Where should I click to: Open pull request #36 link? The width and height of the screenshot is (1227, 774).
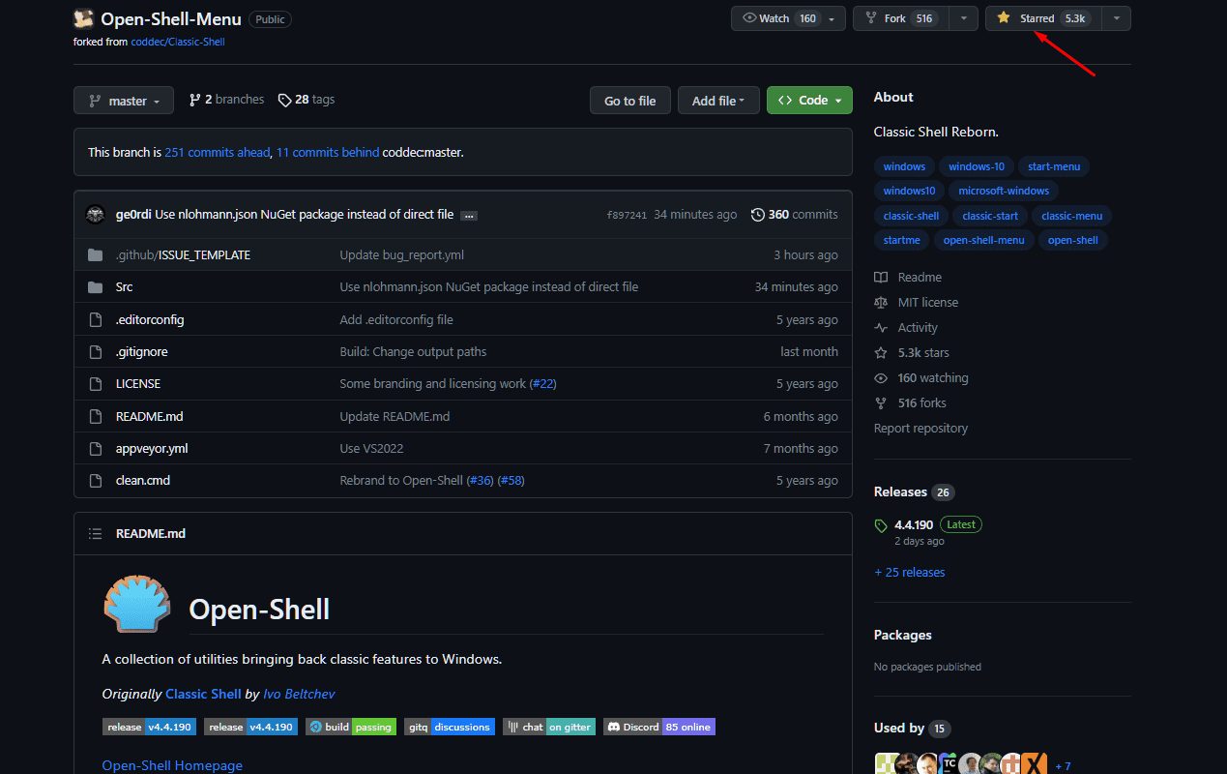pyautogui.click(x=481, y=481)
